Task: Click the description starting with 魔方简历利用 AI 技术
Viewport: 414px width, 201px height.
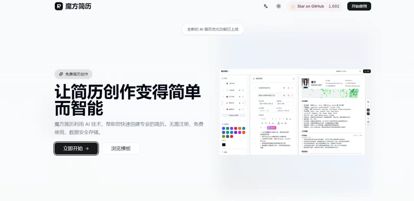Action: pos(129,128)
